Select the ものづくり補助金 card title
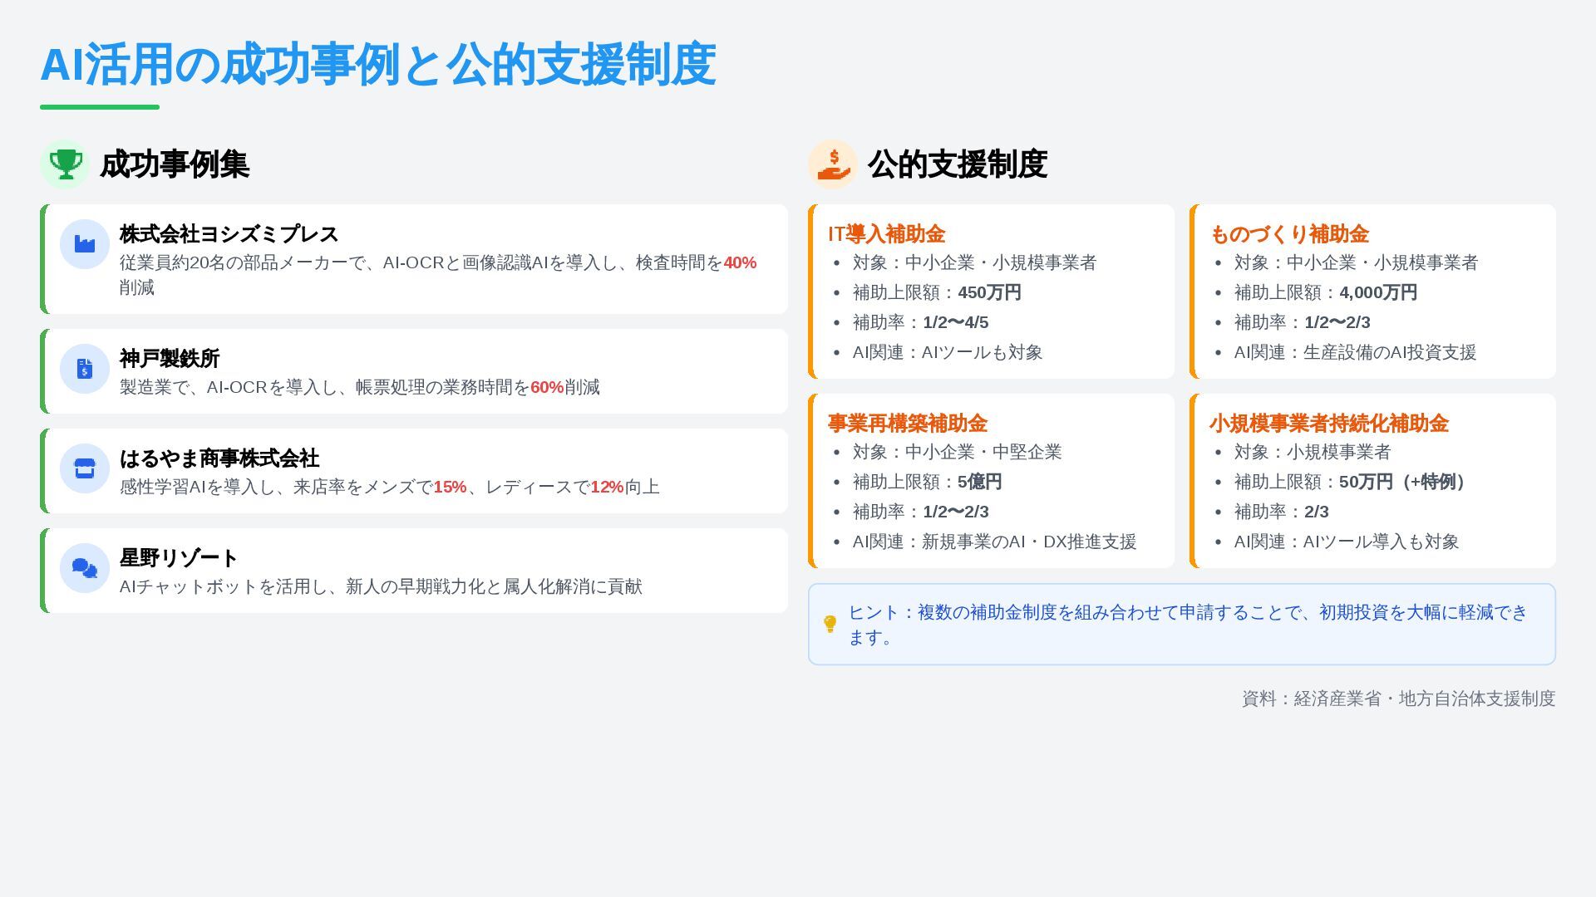1596x897 pixels. point(1289,234)
